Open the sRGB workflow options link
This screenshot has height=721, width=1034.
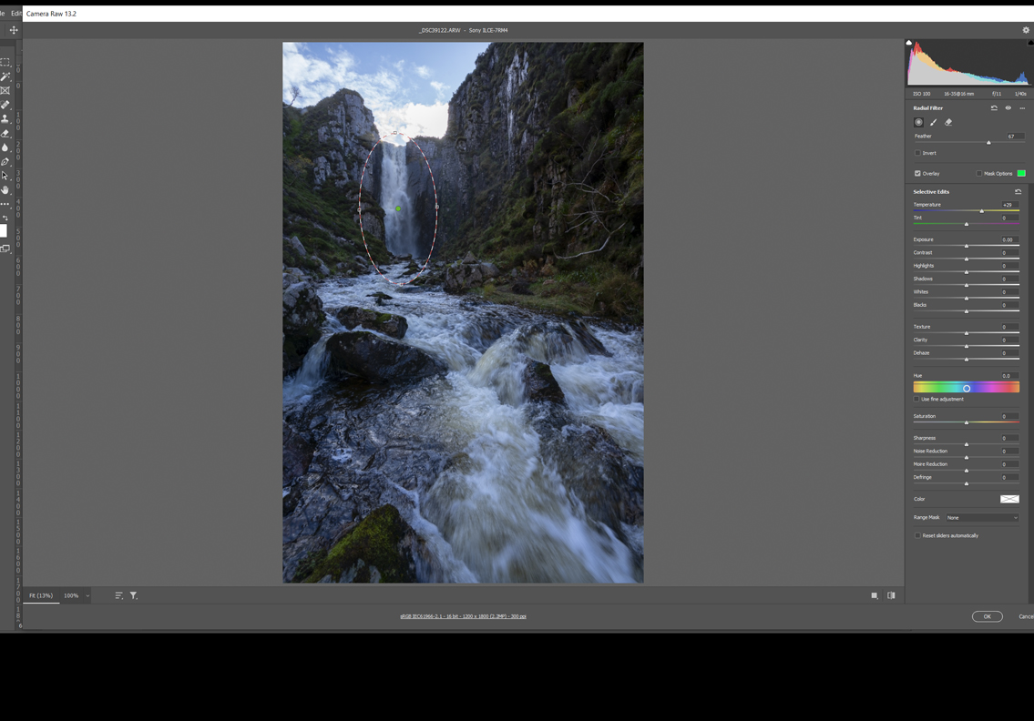coord(463,616)
